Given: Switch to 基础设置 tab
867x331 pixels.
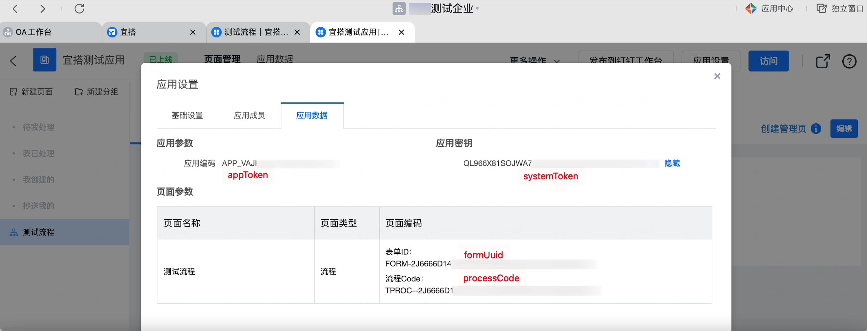Looking at the screenshot, I should pos(187,115).
